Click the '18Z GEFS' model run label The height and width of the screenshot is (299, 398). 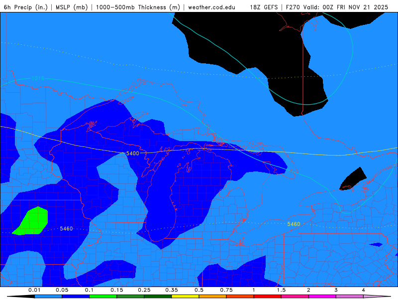tap(264, 7)
